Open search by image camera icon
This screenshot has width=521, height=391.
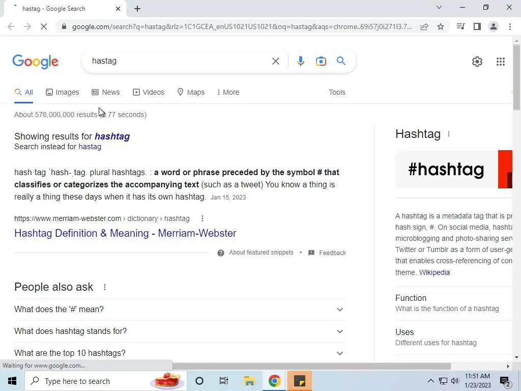(x=321, y=61)
